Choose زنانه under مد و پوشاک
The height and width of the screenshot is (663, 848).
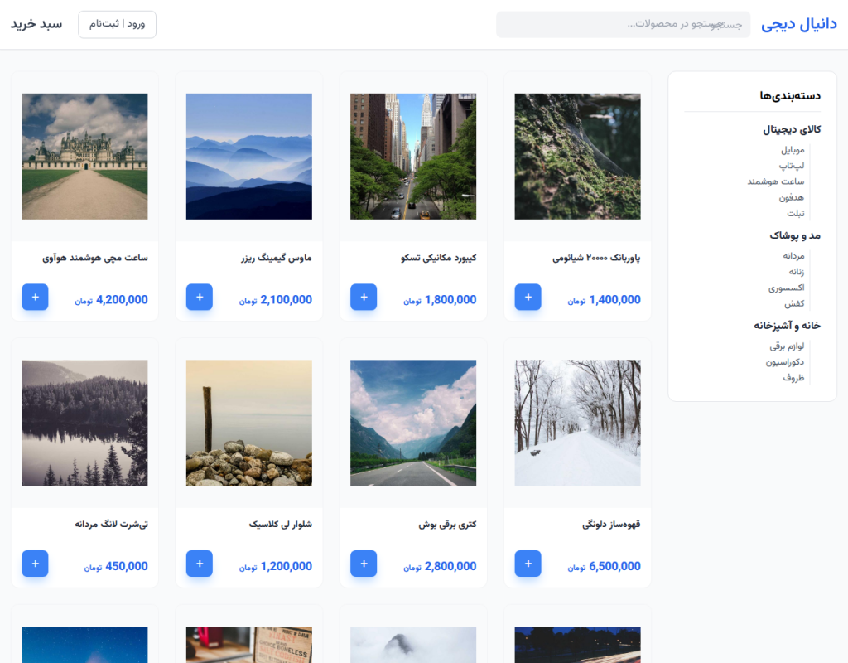pyautogui.click(x=796, y=272)
